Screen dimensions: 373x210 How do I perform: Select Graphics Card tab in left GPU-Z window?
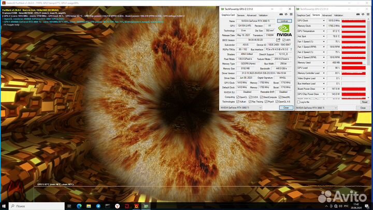228,15
